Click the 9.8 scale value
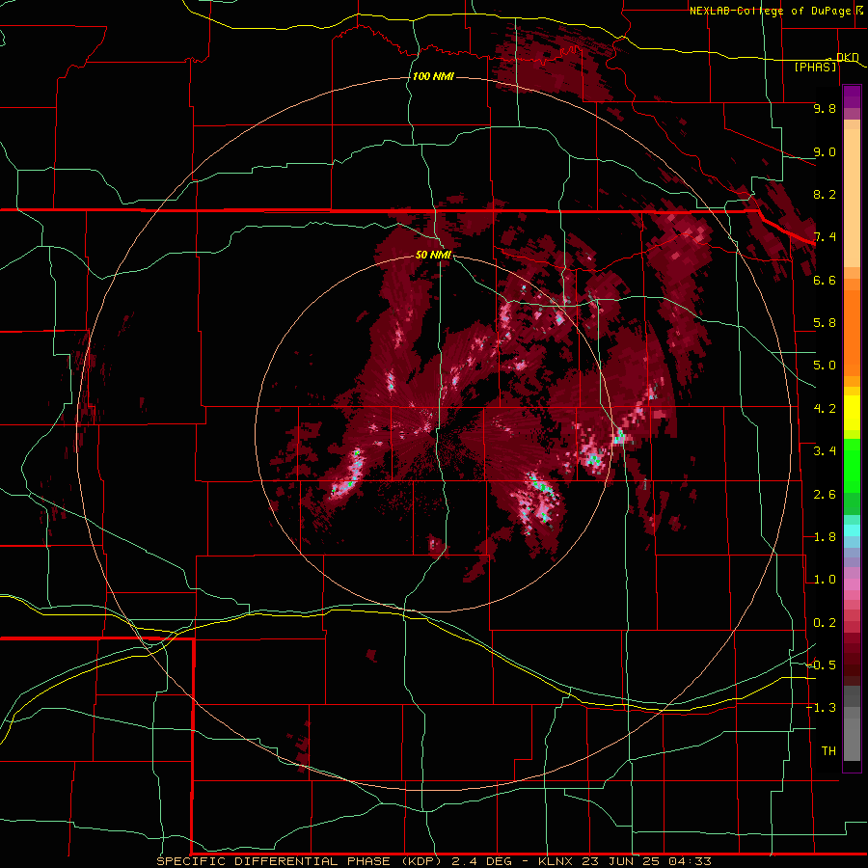Screen dimensions: 868x868 point(825,108)
